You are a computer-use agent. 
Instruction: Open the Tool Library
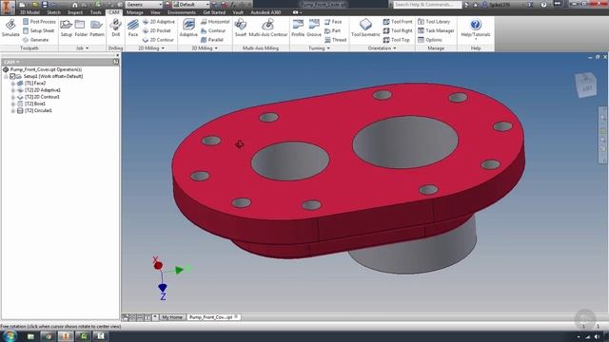(434, 22)
